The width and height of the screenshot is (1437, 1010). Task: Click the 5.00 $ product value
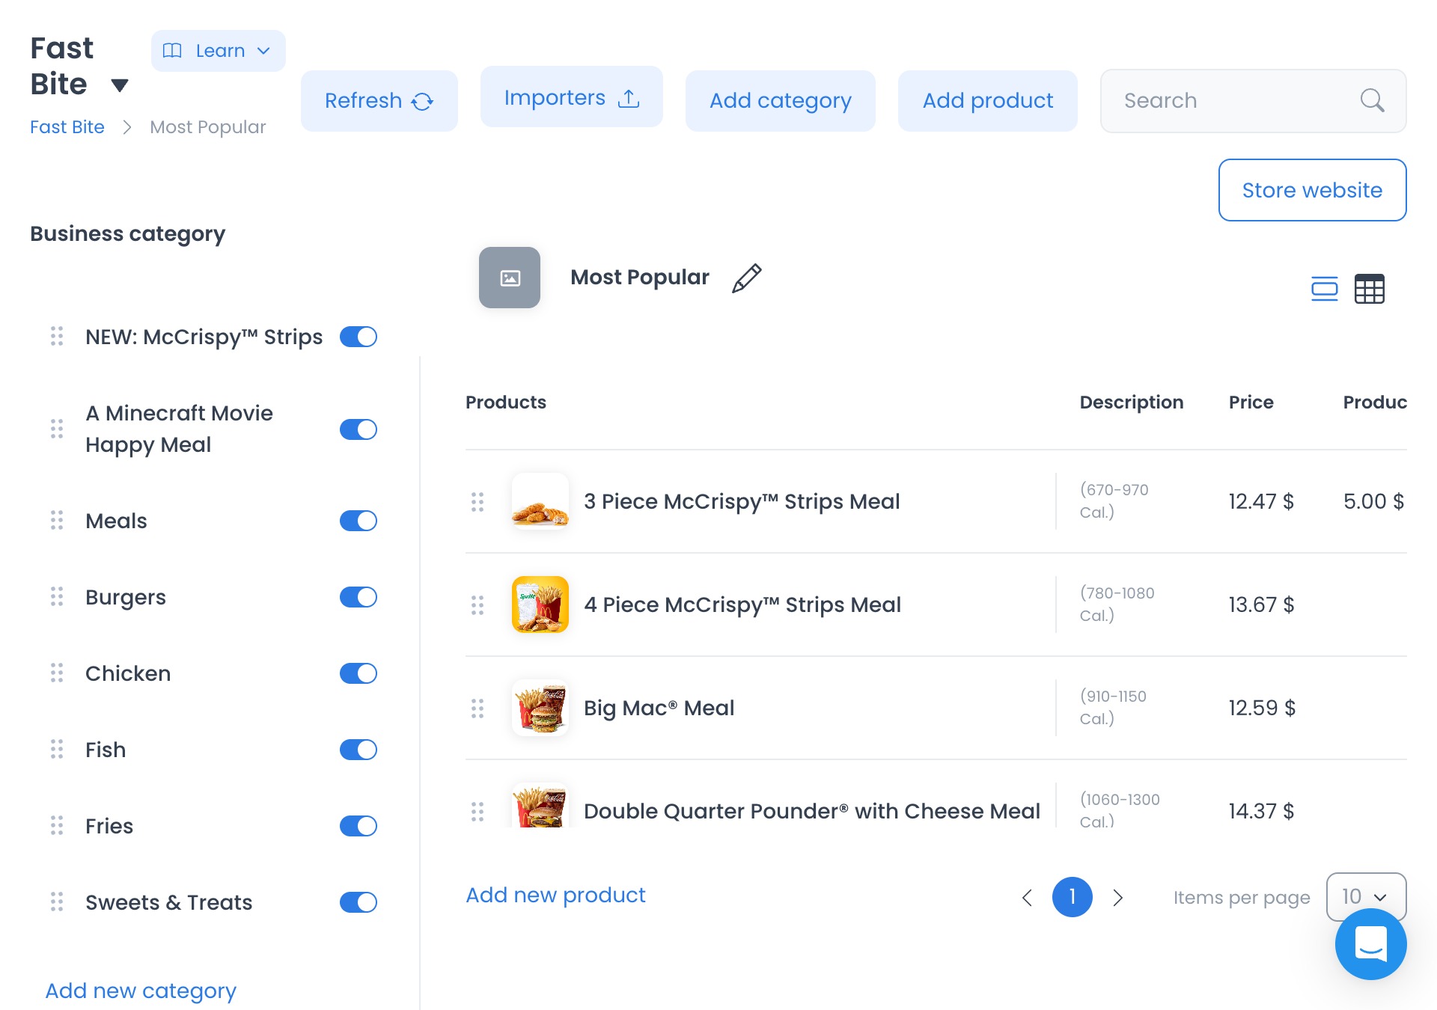pyautogui.click(x=1373, y=501)
